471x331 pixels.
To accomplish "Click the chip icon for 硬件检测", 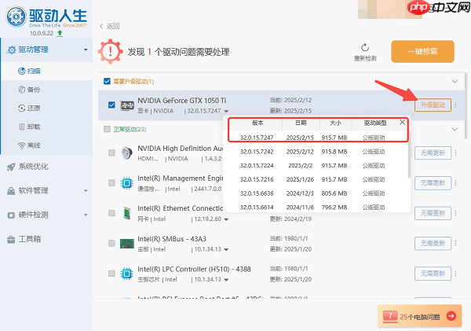I will tap(11, 215).
